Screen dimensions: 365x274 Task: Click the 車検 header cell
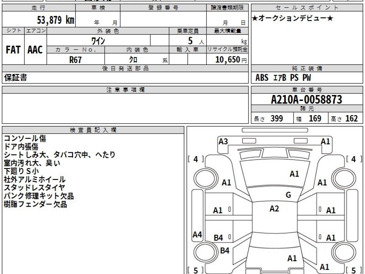click(x=98, y=8)
